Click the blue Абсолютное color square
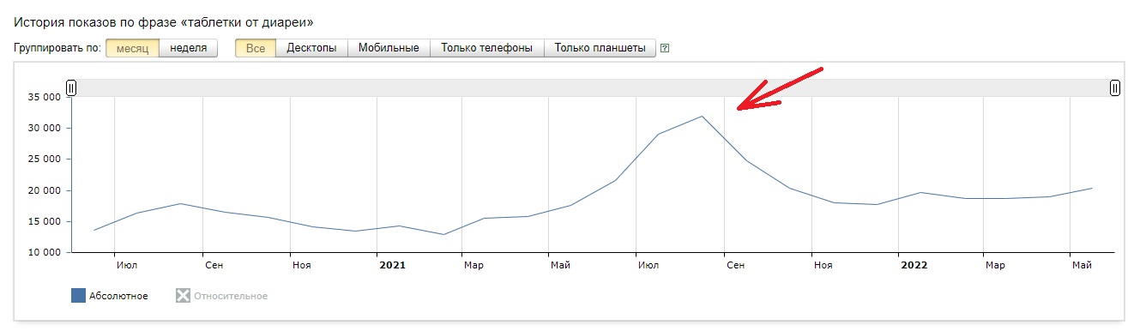The height and width of the screenshot is (331, 1134). (x=78, y=296)
